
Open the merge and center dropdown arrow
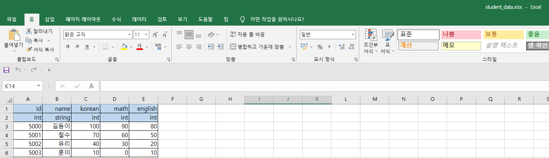(289, 47)
